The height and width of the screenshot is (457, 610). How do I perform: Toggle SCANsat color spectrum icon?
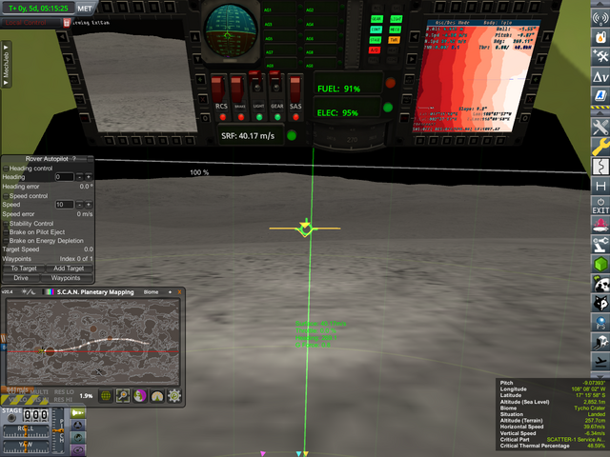point(49,292)
